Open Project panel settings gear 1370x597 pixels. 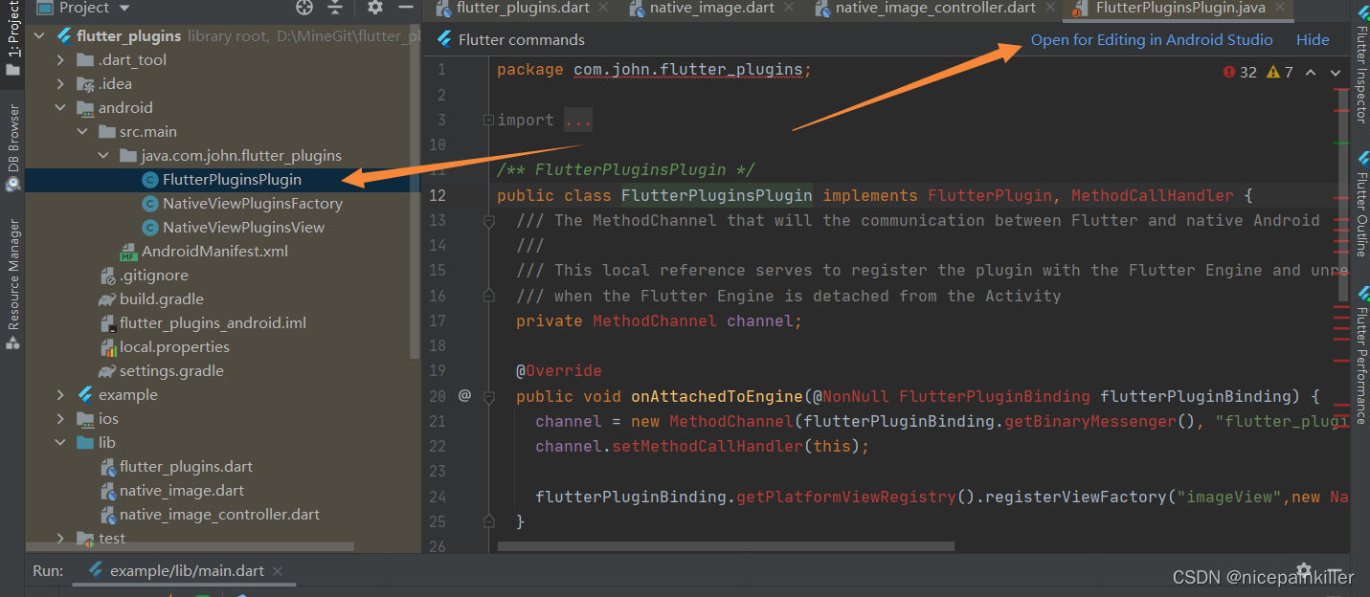pos(374,8)
